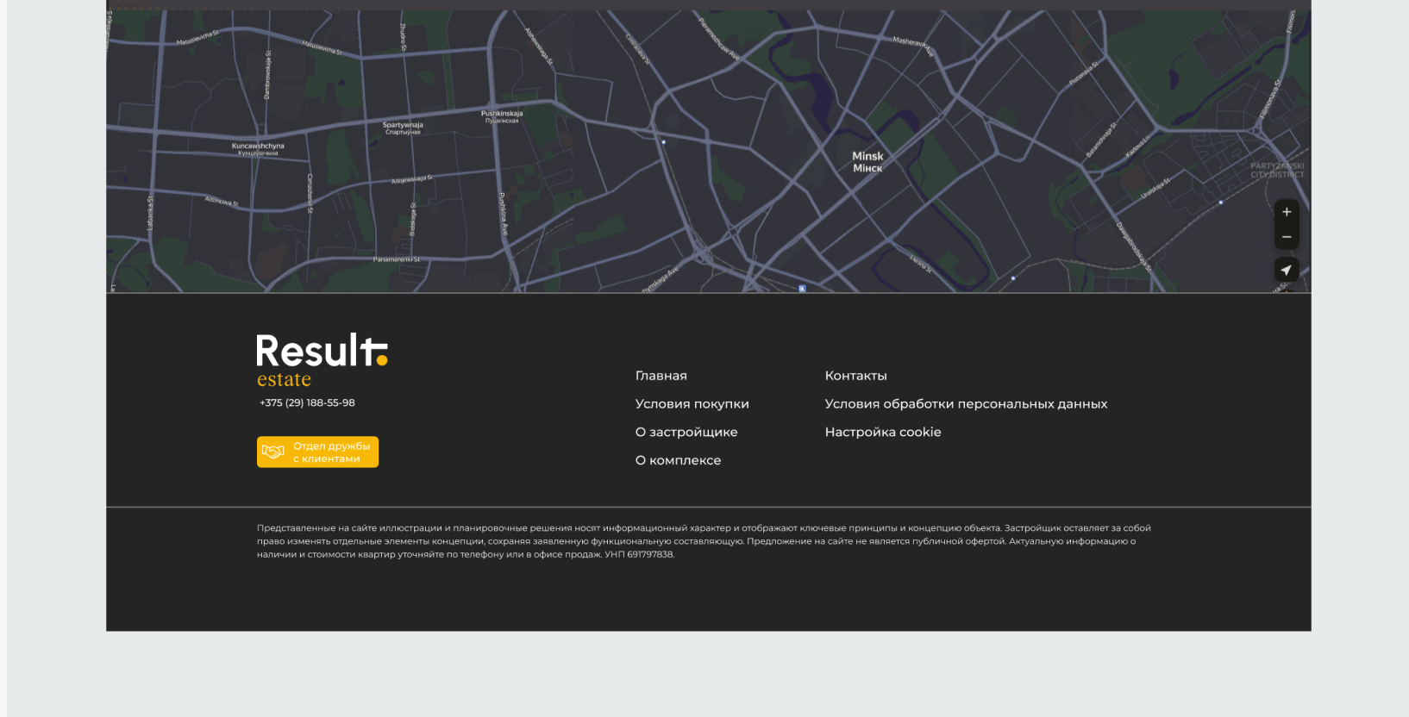The width and height of the screenshot is (1409, 717).
Task: Go to the О комплексе page
Action: 678,461
